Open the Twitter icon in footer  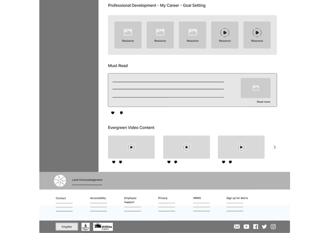point(264,227)
